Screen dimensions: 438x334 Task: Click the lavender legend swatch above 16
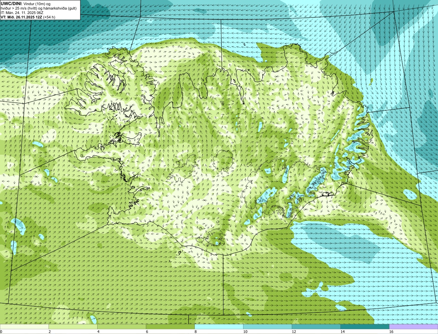[414, 326]
